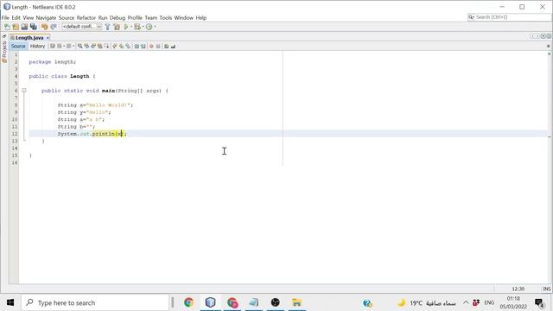Click the String x declaration on line 8
The height and width of the screenshot is (311, 553).
[95, 105]
